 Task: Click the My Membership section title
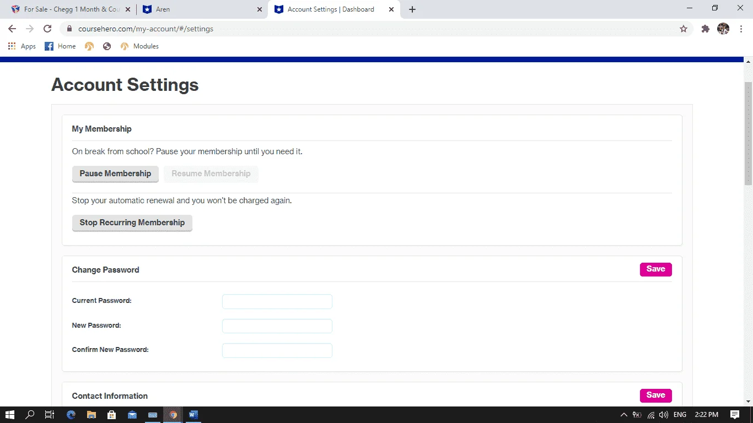pos(102,129)
